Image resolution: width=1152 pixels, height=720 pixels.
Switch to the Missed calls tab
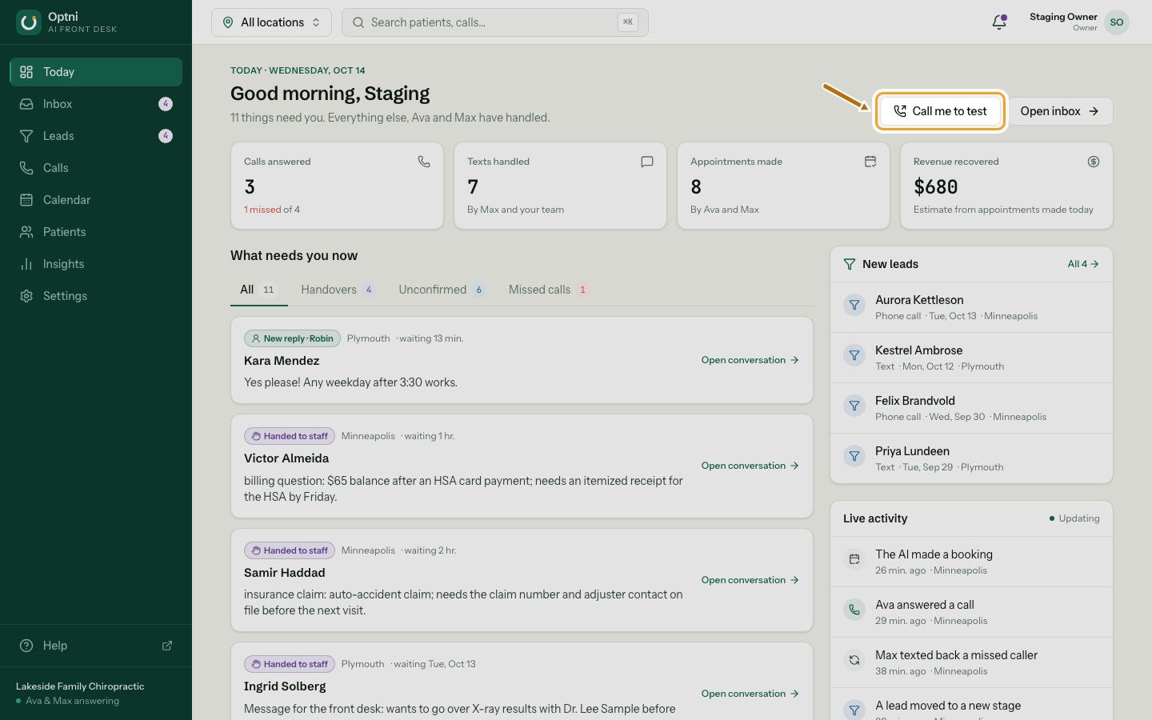pos(549,290)
